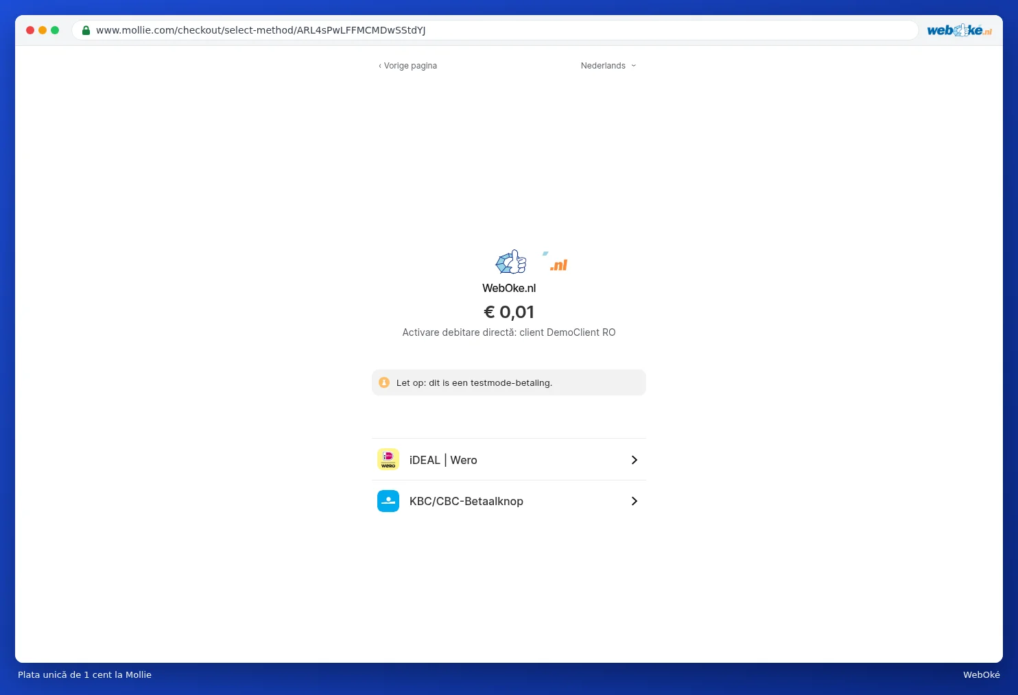Viewport: 1018px width, 695px height.
Task: Close the window with the red button
Action: tap(30, 30)
